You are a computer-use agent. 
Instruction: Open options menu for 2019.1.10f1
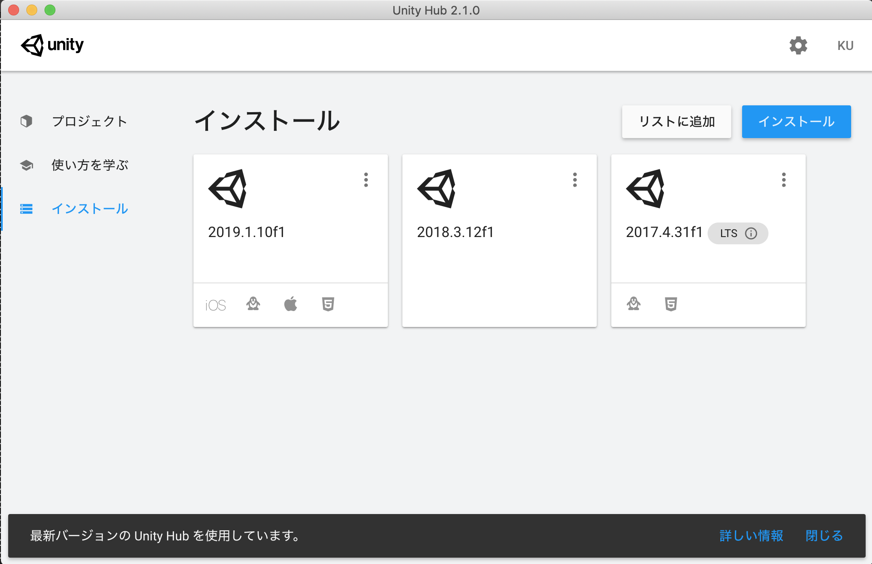[x=366, y=180]
